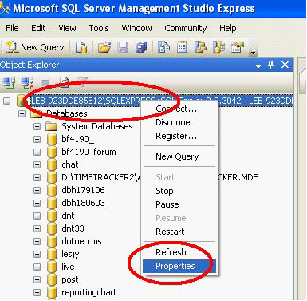Collapse the SQLEXPRESS server node
This screenshot has height=301, width=307.
point(7,101)
